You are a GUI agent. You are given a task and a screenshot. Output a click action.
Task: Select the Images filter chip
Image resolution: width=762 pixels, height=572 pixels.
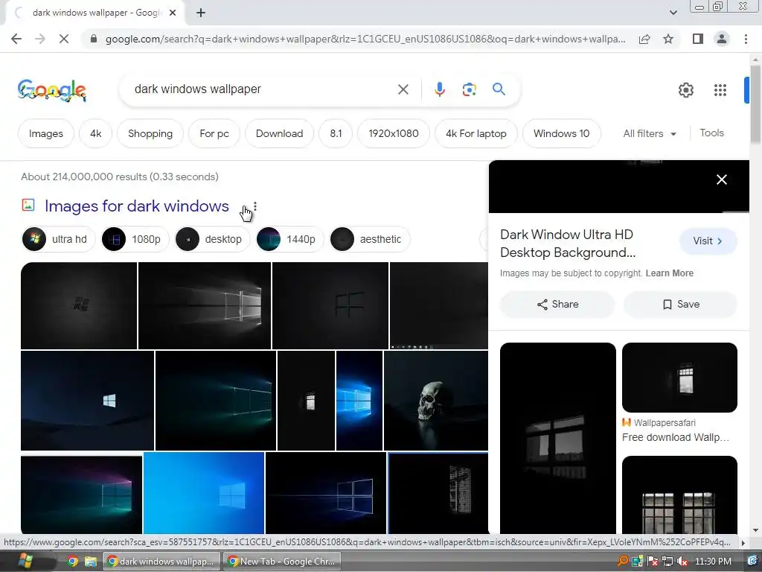click(x=45, y=133)
